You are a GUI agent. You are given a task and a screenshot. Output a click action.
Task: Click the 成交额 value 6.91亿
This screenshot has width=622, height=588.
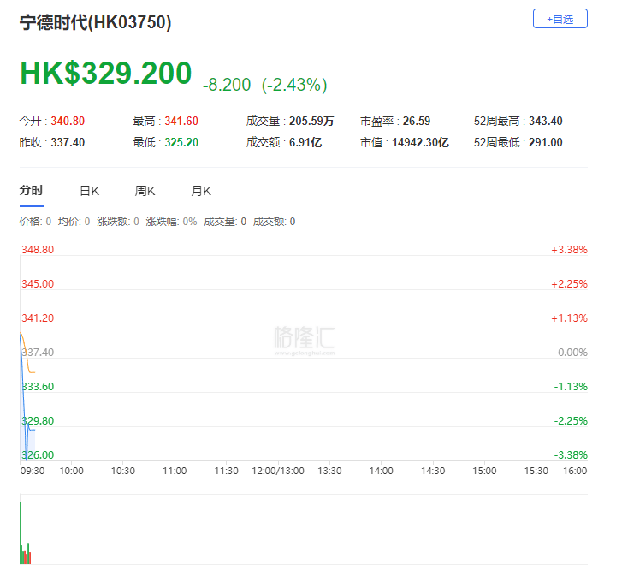coord(305,142)
